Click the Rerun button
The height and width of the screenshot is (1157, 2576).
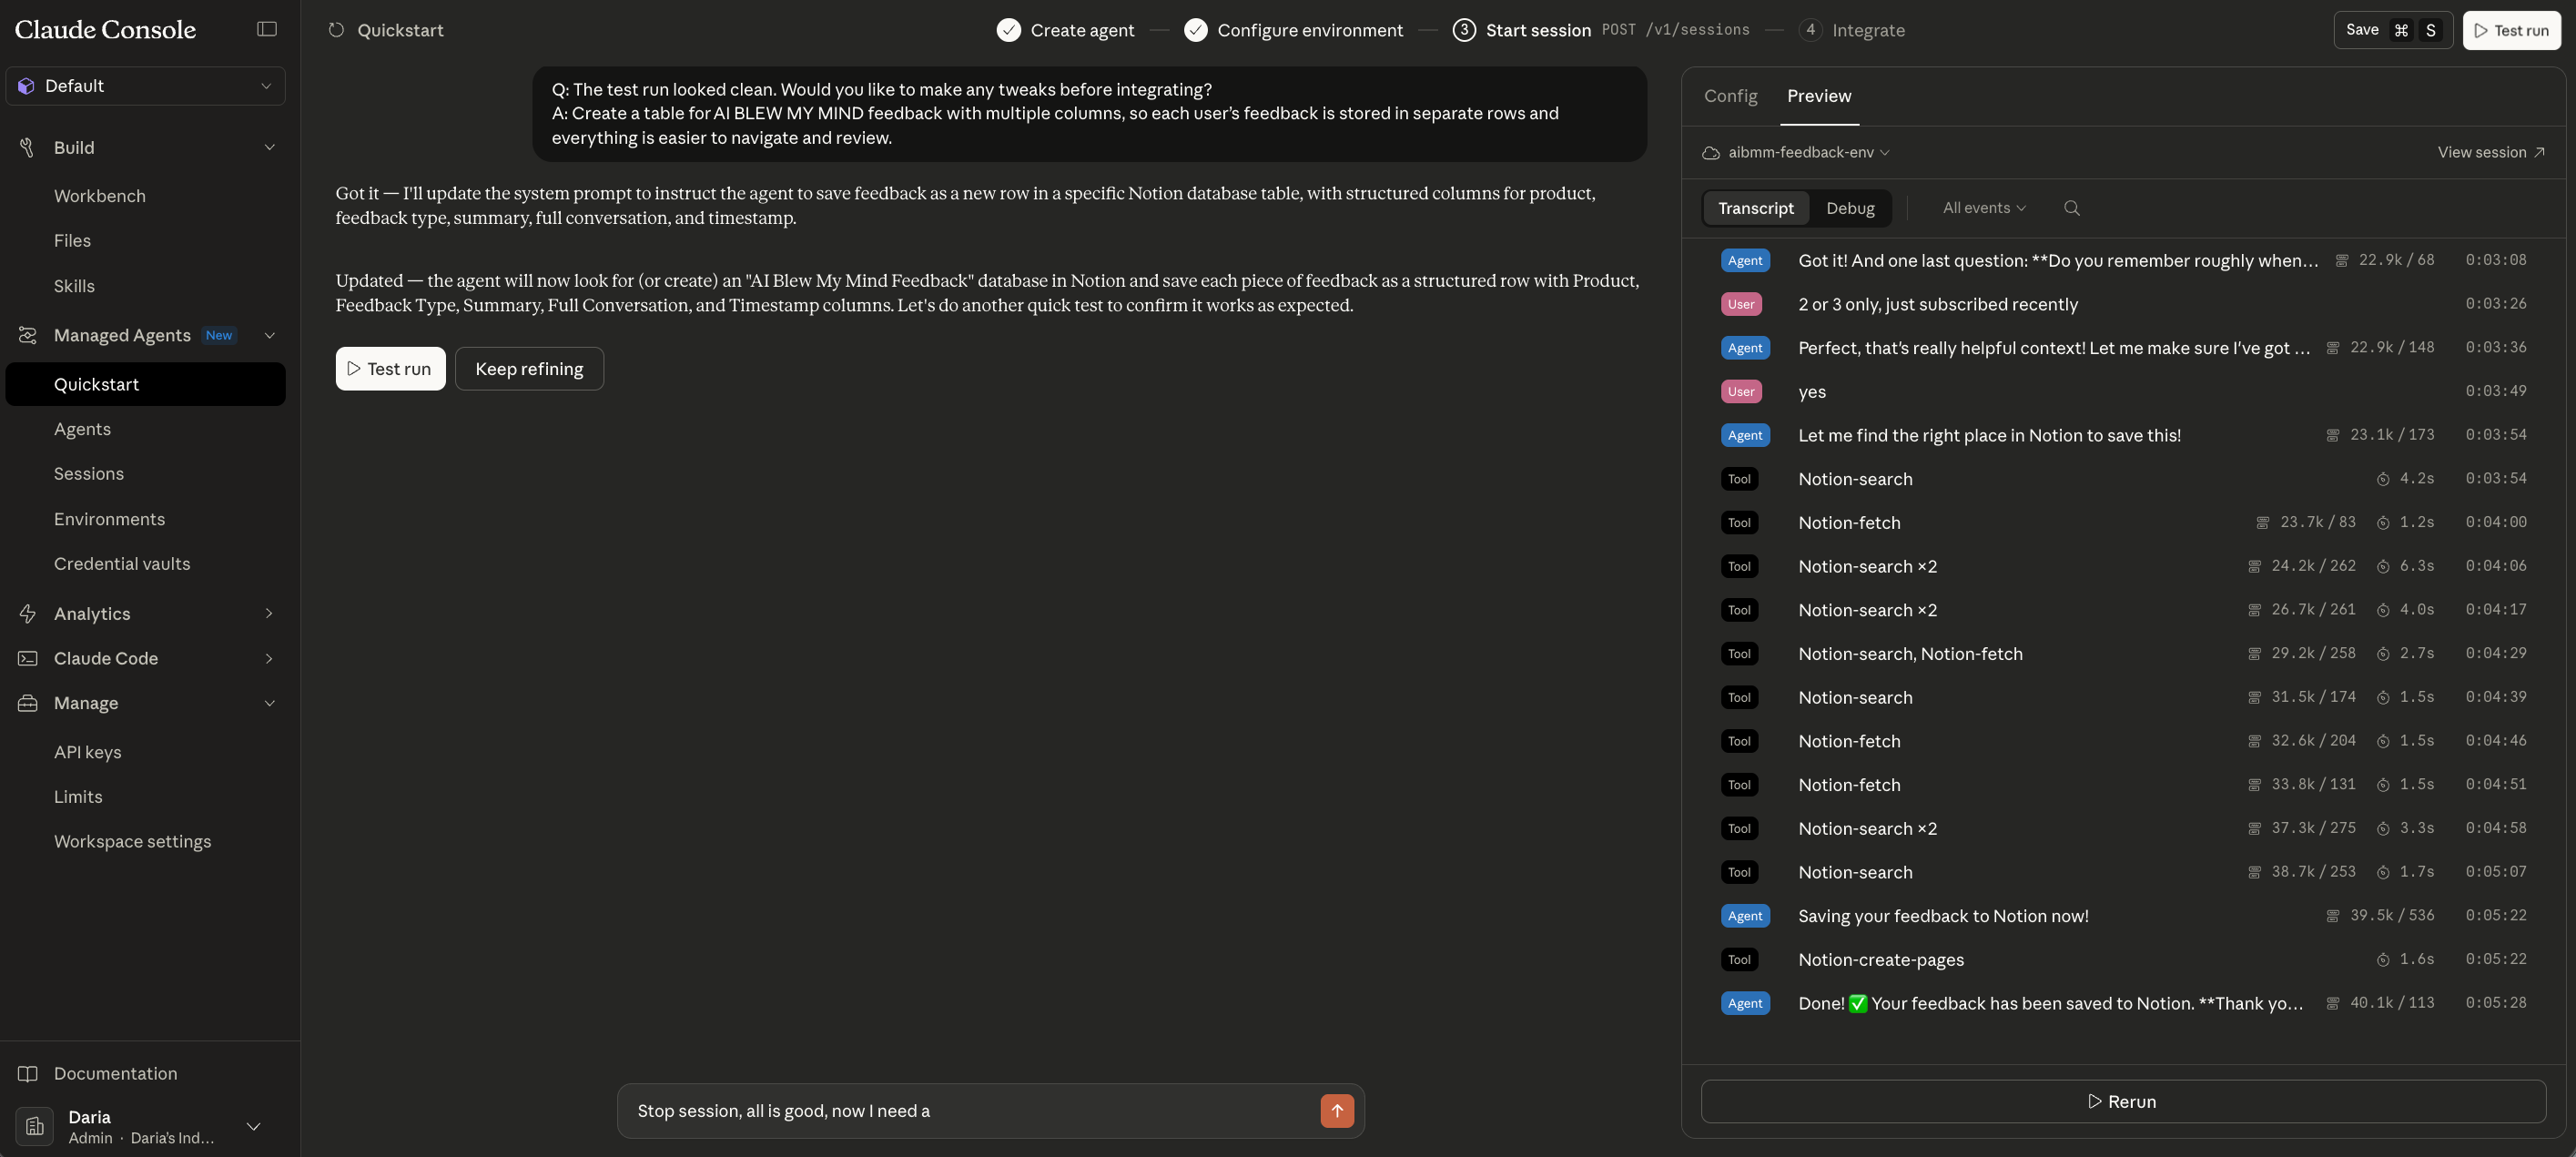click(2123, 1101)
